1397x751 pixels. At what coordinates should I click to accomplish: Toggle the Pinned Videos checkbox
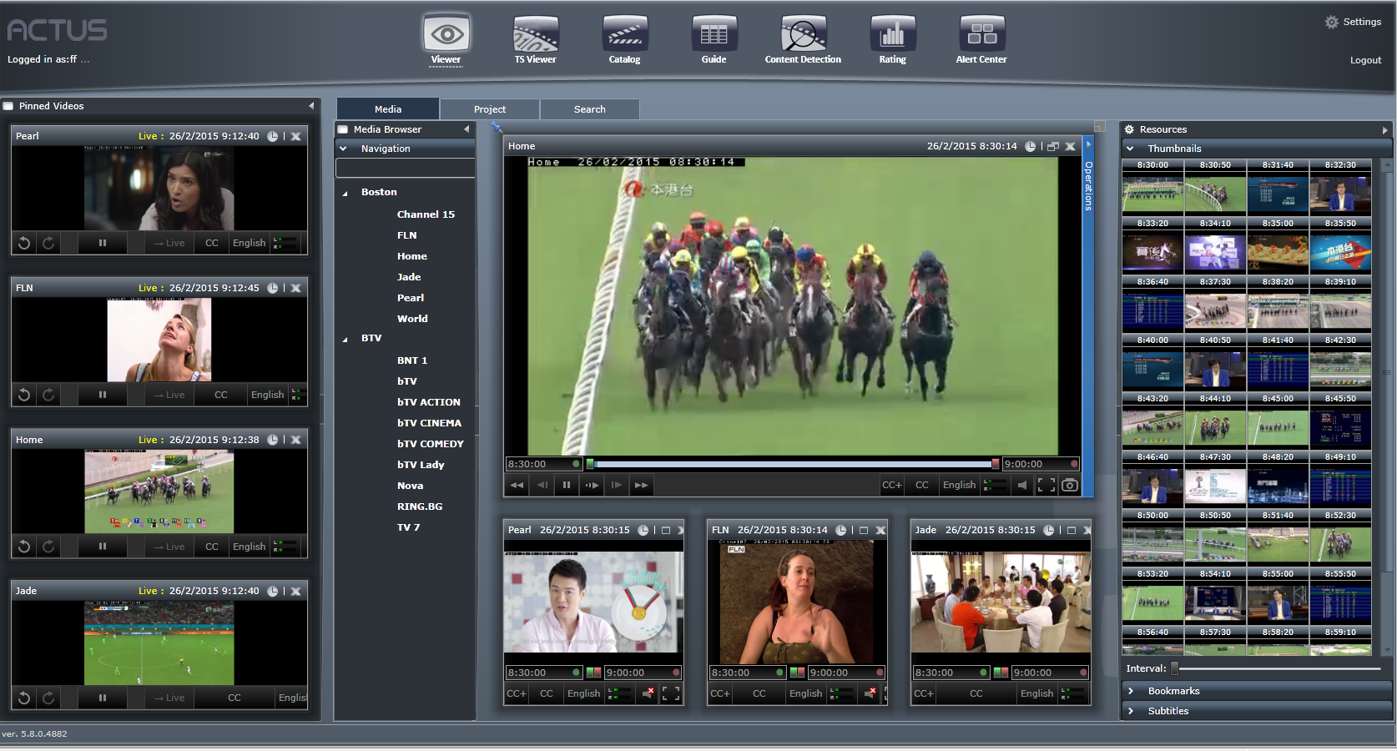point(8,106)
